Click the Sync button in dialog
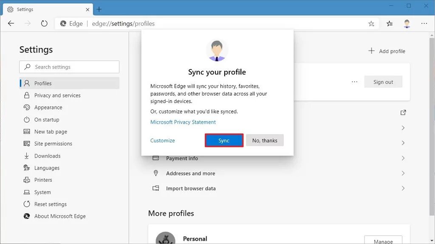The image size is (435, 244). tap(224, 140)
